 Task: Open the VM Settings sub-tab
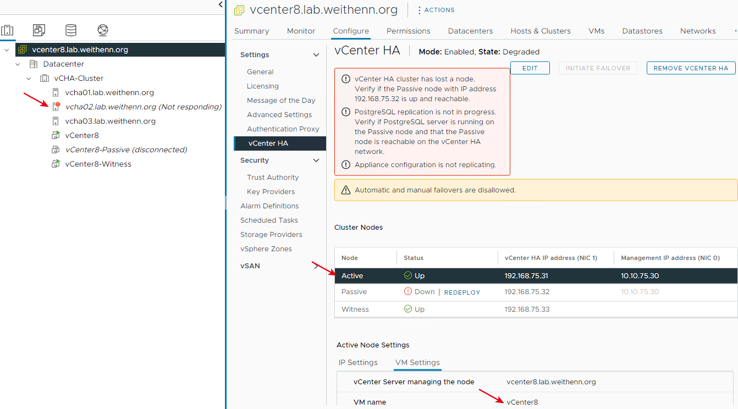(x=417, y=362)
